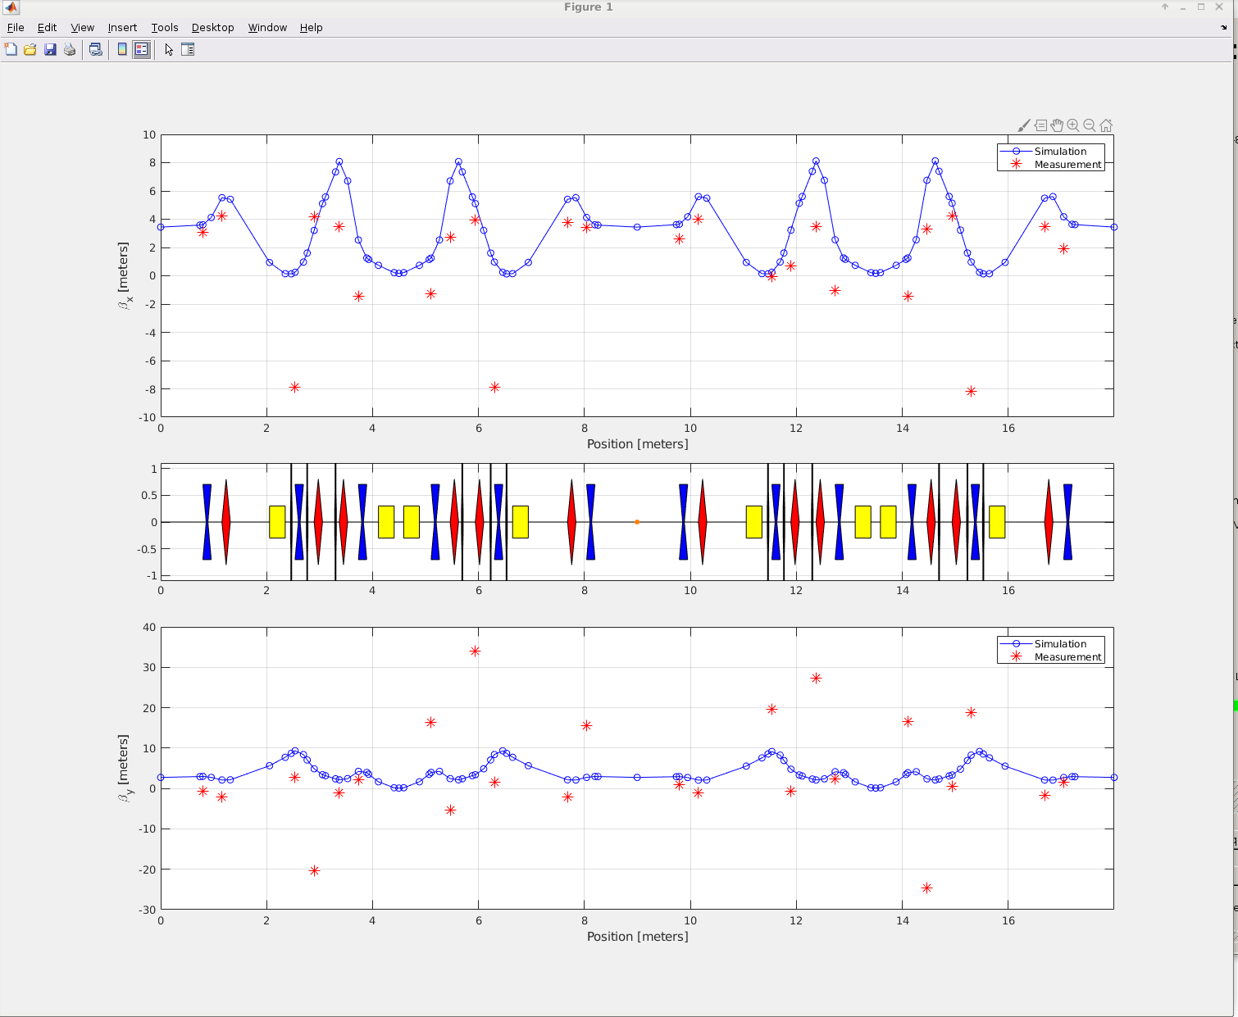Viewport: 1238px width, 1017px height.
Task: Expand the Desktop menu
Action: (x=212, y=27)
